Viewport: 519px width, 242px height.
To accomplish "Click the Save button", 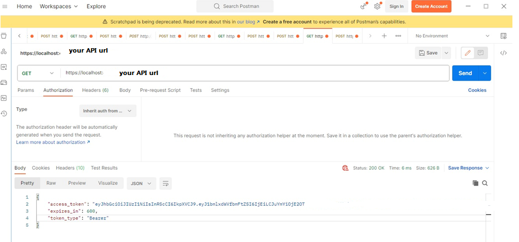I will point(428,53).
